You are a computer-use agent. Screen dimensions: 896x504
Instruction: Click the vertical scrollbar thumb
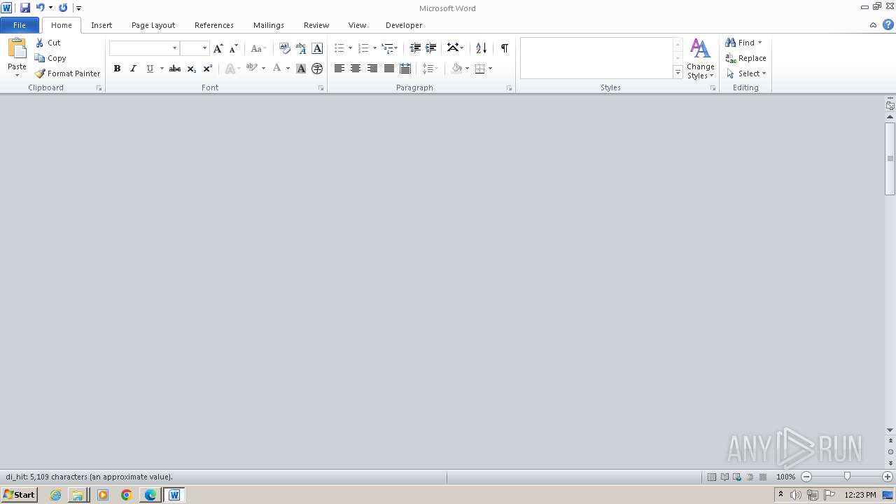[x=890, y=159]
